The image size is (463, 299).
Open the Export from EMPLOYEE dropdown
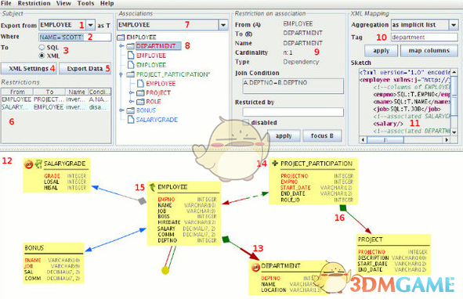[91, 25]
